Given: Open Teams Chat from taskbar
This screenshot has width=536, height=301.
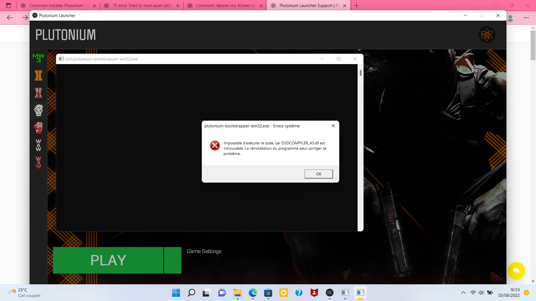Looking at the screenshot, I should [222, 293].
